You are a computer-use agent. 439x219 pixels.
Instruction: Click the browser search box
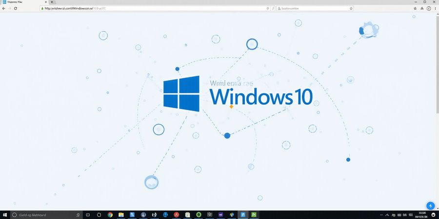point(315,8)
